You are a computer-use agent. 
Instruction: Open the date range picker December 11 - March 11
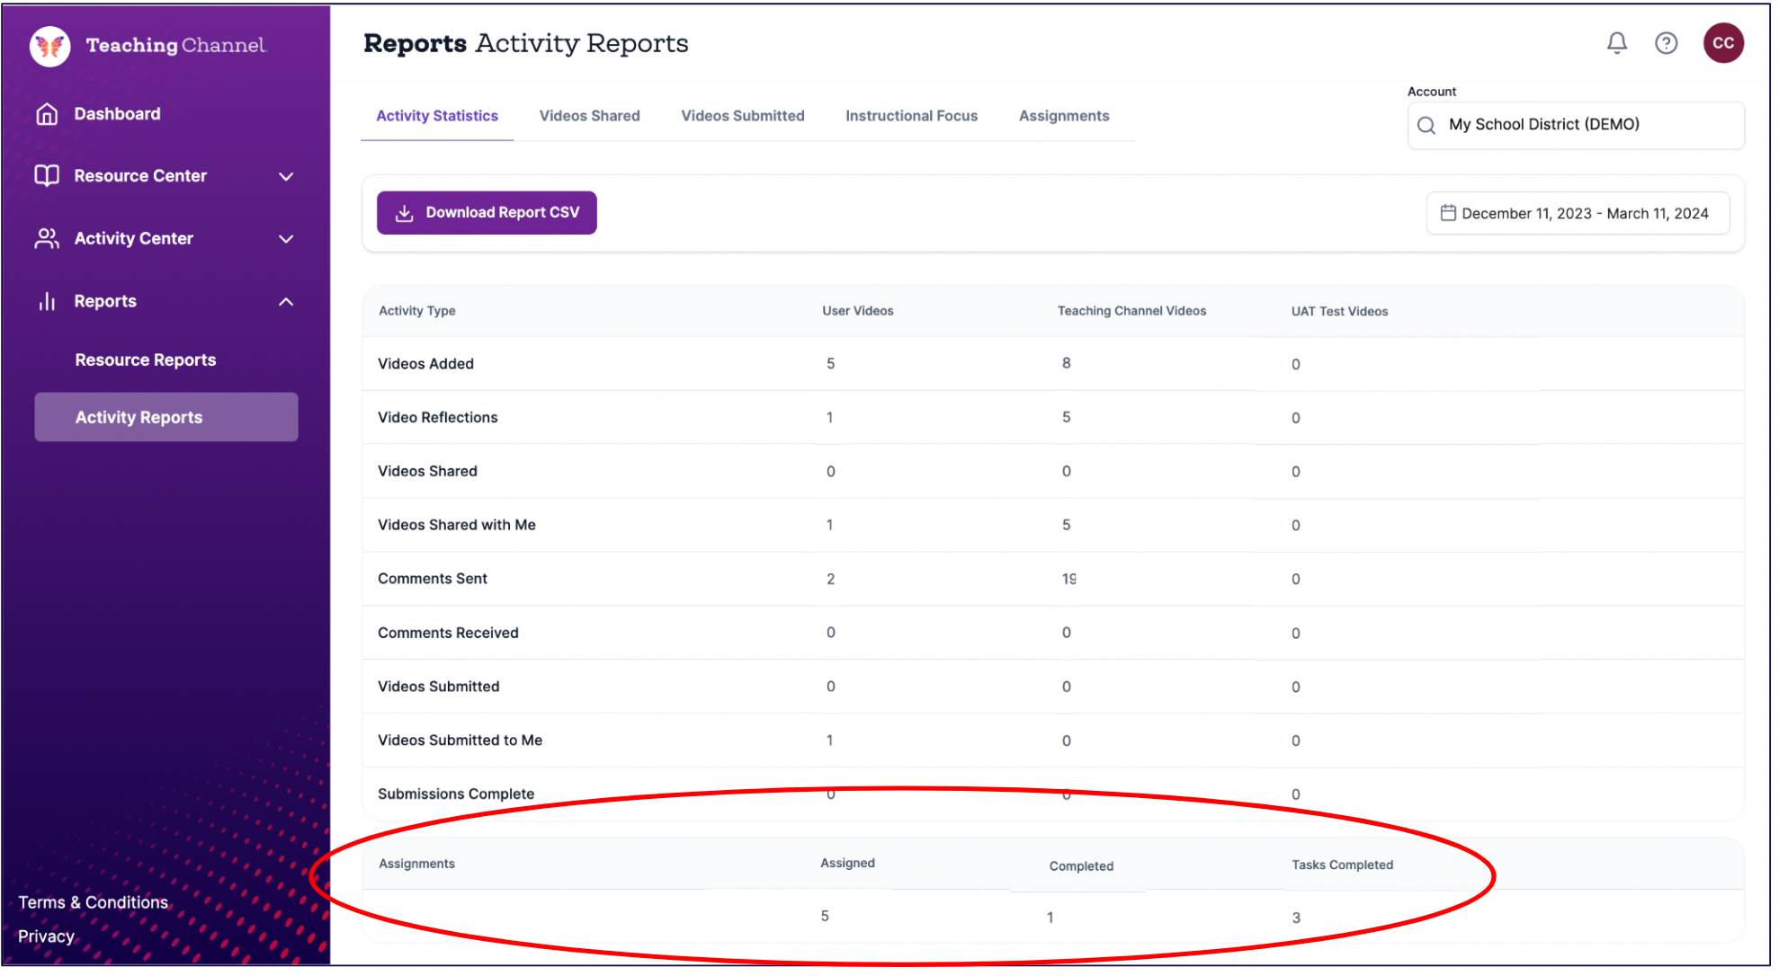[x=1577, y=213]
